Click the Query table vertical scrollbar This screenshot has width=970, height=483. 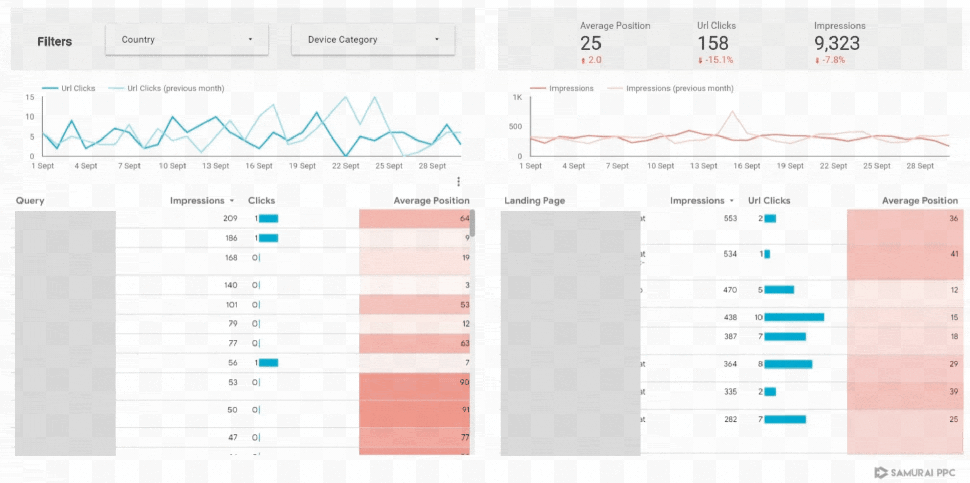click(x=472, y=223)
